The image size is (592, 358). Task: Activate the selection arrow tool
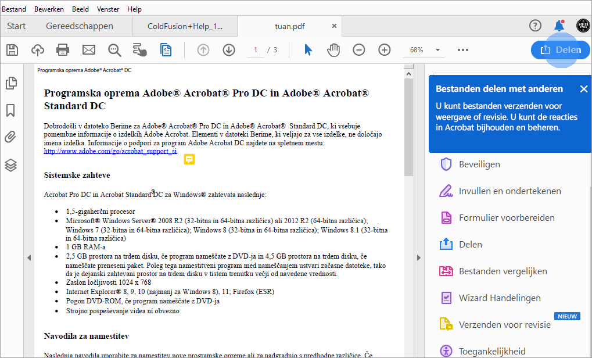click(x=308, y=50)
